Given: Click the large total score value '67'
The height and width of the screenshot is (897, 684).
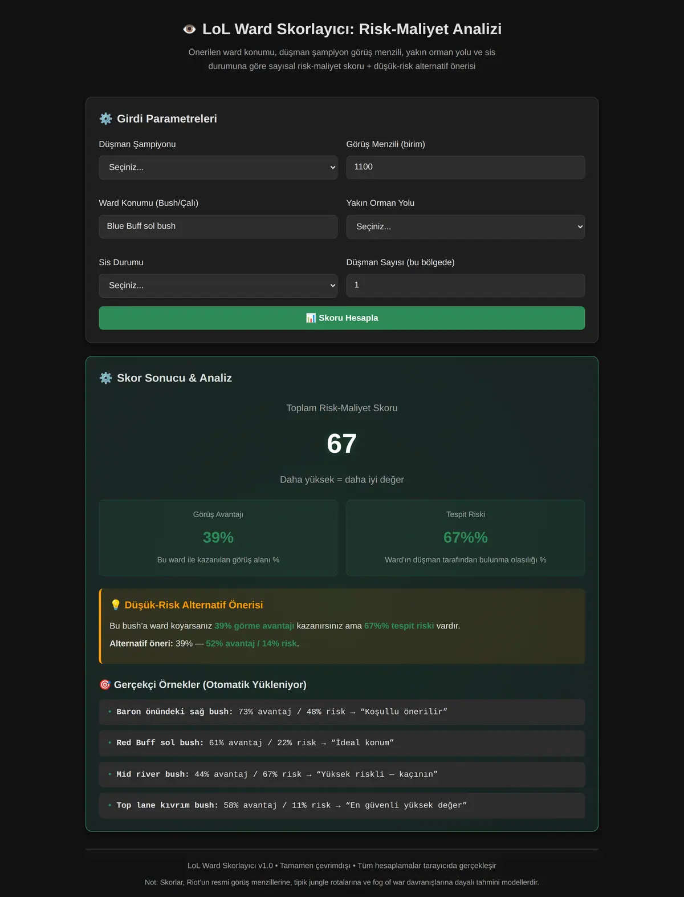Looking at the screenshot, I should tap(342, 444).
